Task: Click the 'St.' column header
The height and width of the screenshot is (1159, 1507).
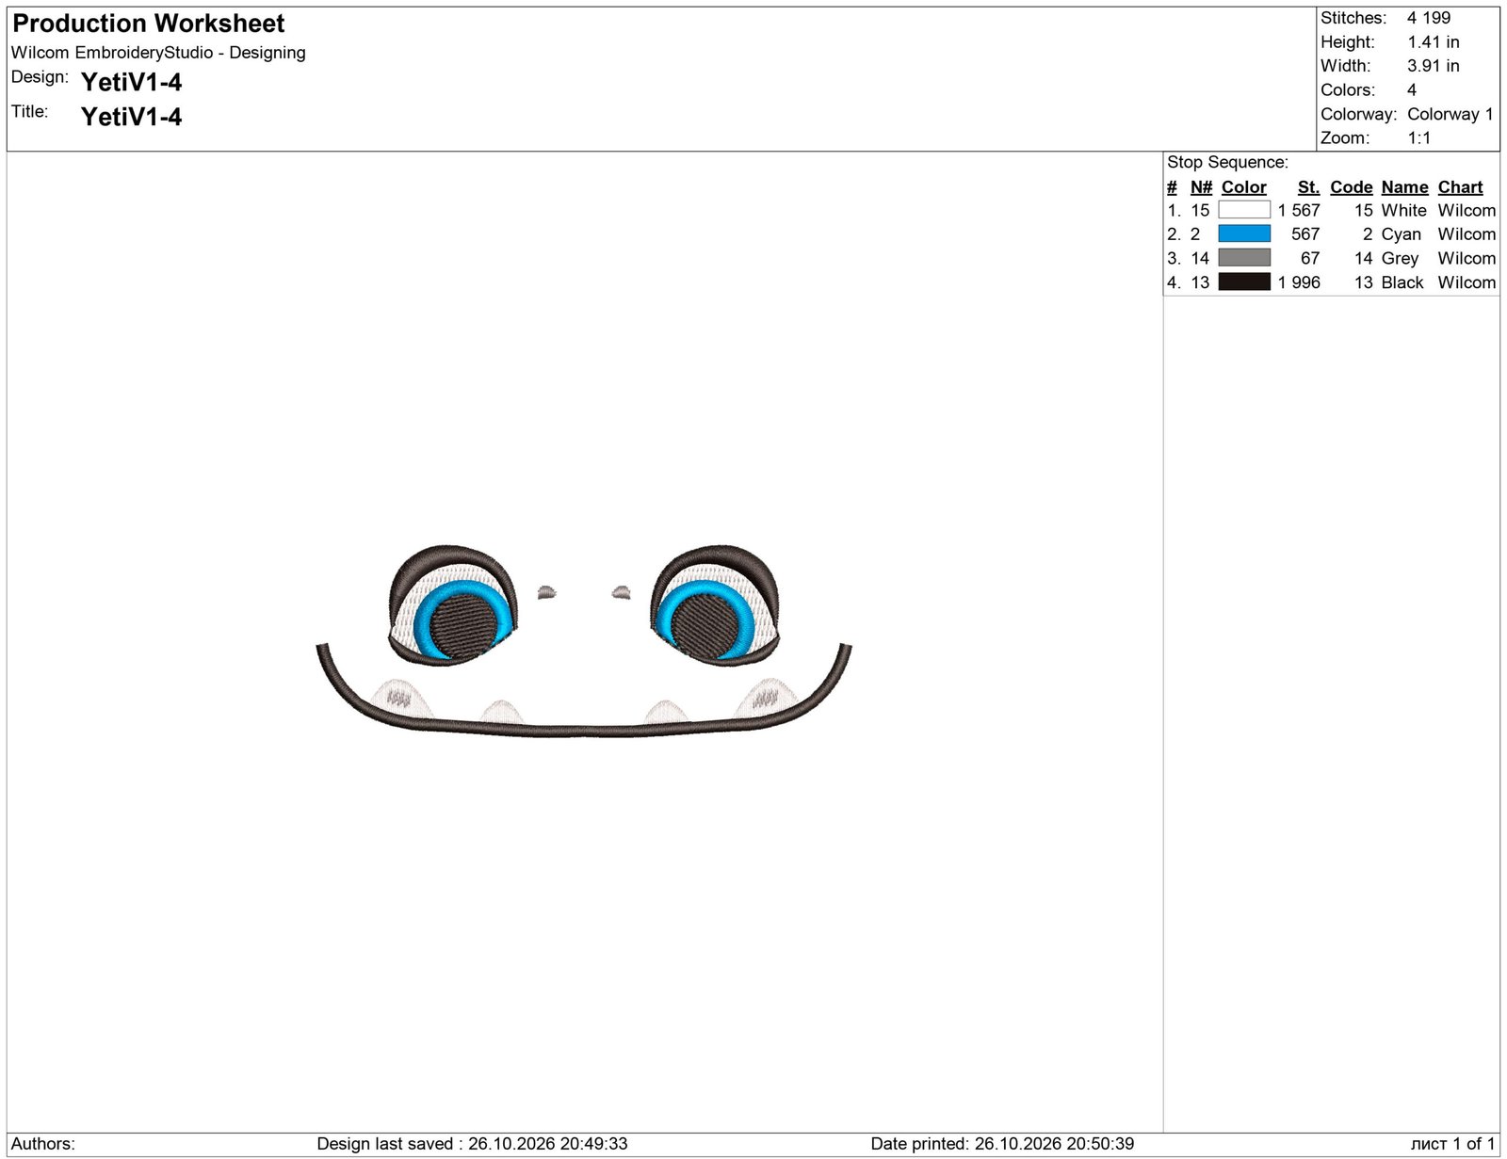Action: coord(1308,187)
